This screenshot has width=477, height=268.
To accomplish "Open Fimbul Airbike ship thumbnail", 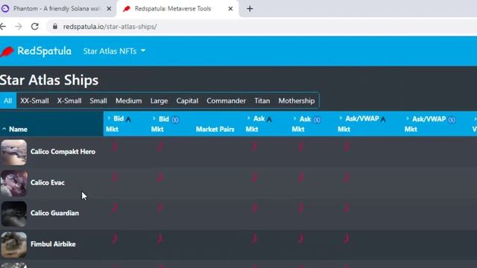I will 13,245.
